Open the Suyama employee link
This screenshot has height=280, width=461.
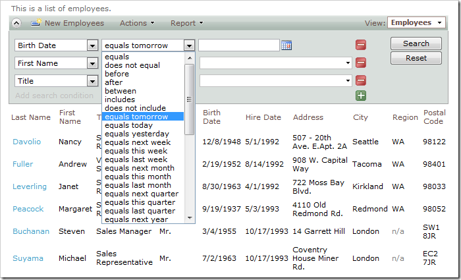[28, 258]
